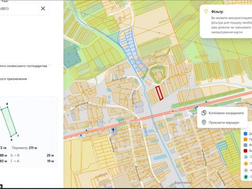Viewport: 252px width, 189px height.
Task: Click the M-11 road label
Action: click(x=174, y=111)
